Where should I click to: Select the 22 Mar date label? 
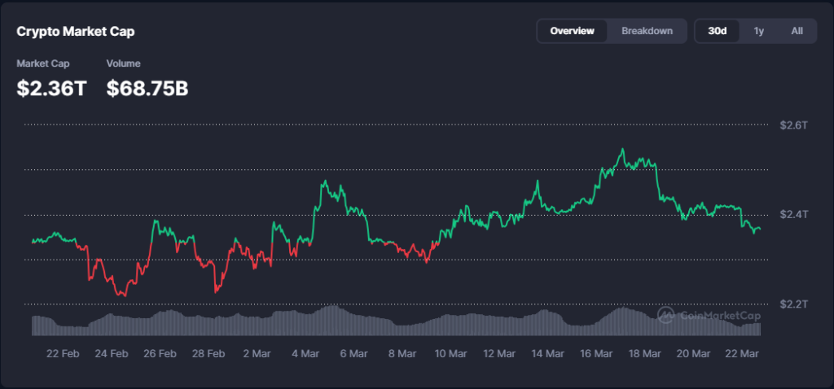741,354
